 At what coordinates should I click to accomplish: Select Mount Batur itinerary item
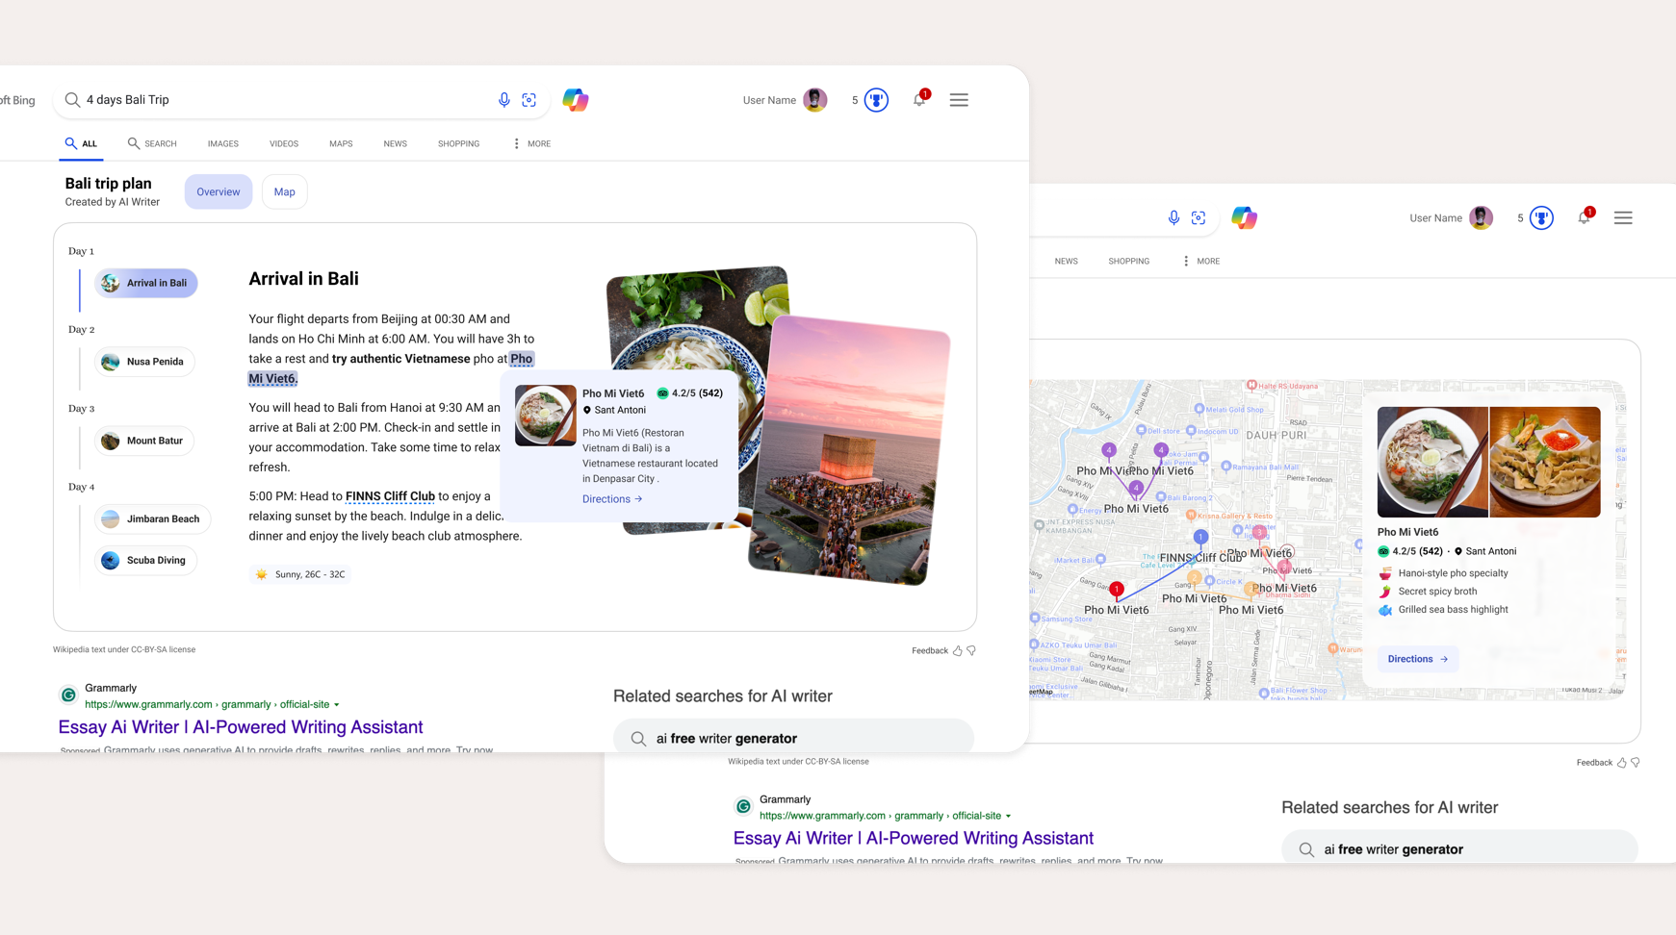[x=144, y=441]
